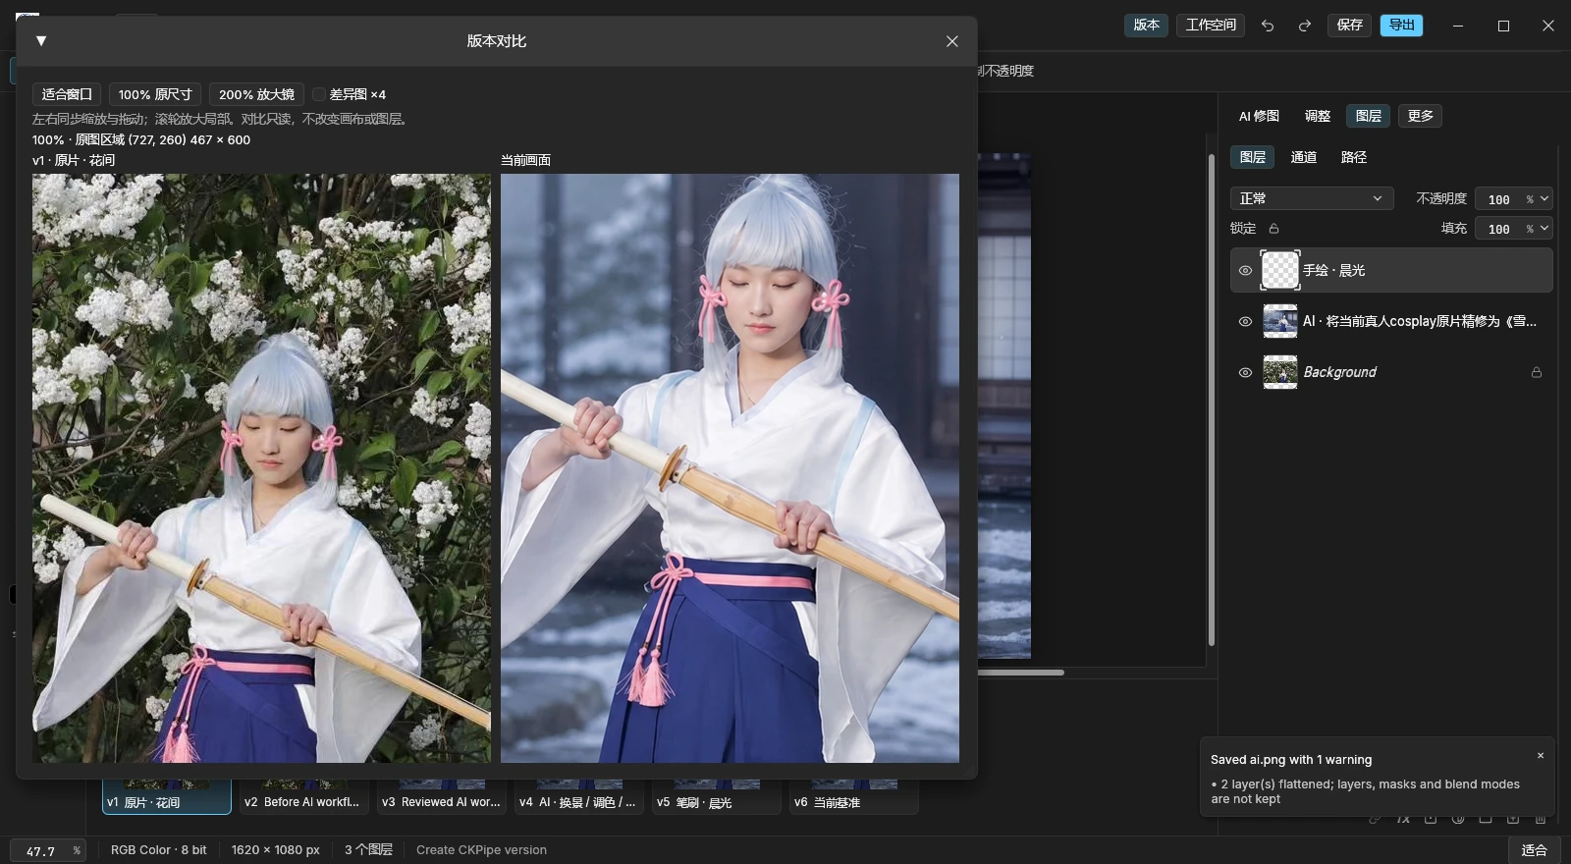Select the 手绘·晨光 layer thumbnail
The image size is (1571, 864).
1280,270
